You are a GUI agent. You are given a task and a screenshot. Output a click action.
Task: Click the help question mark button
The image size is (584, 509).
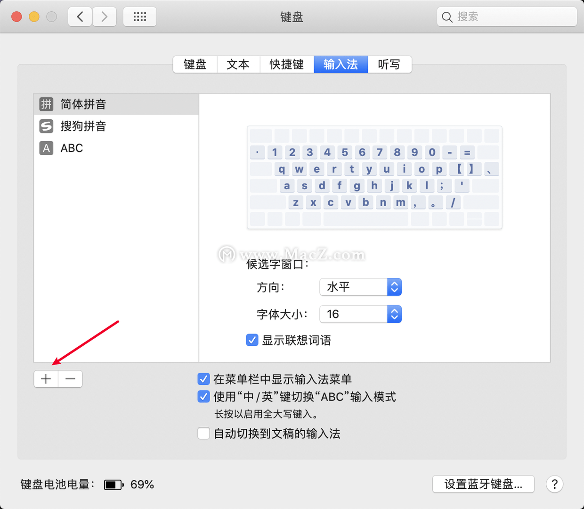click(554, 484)
